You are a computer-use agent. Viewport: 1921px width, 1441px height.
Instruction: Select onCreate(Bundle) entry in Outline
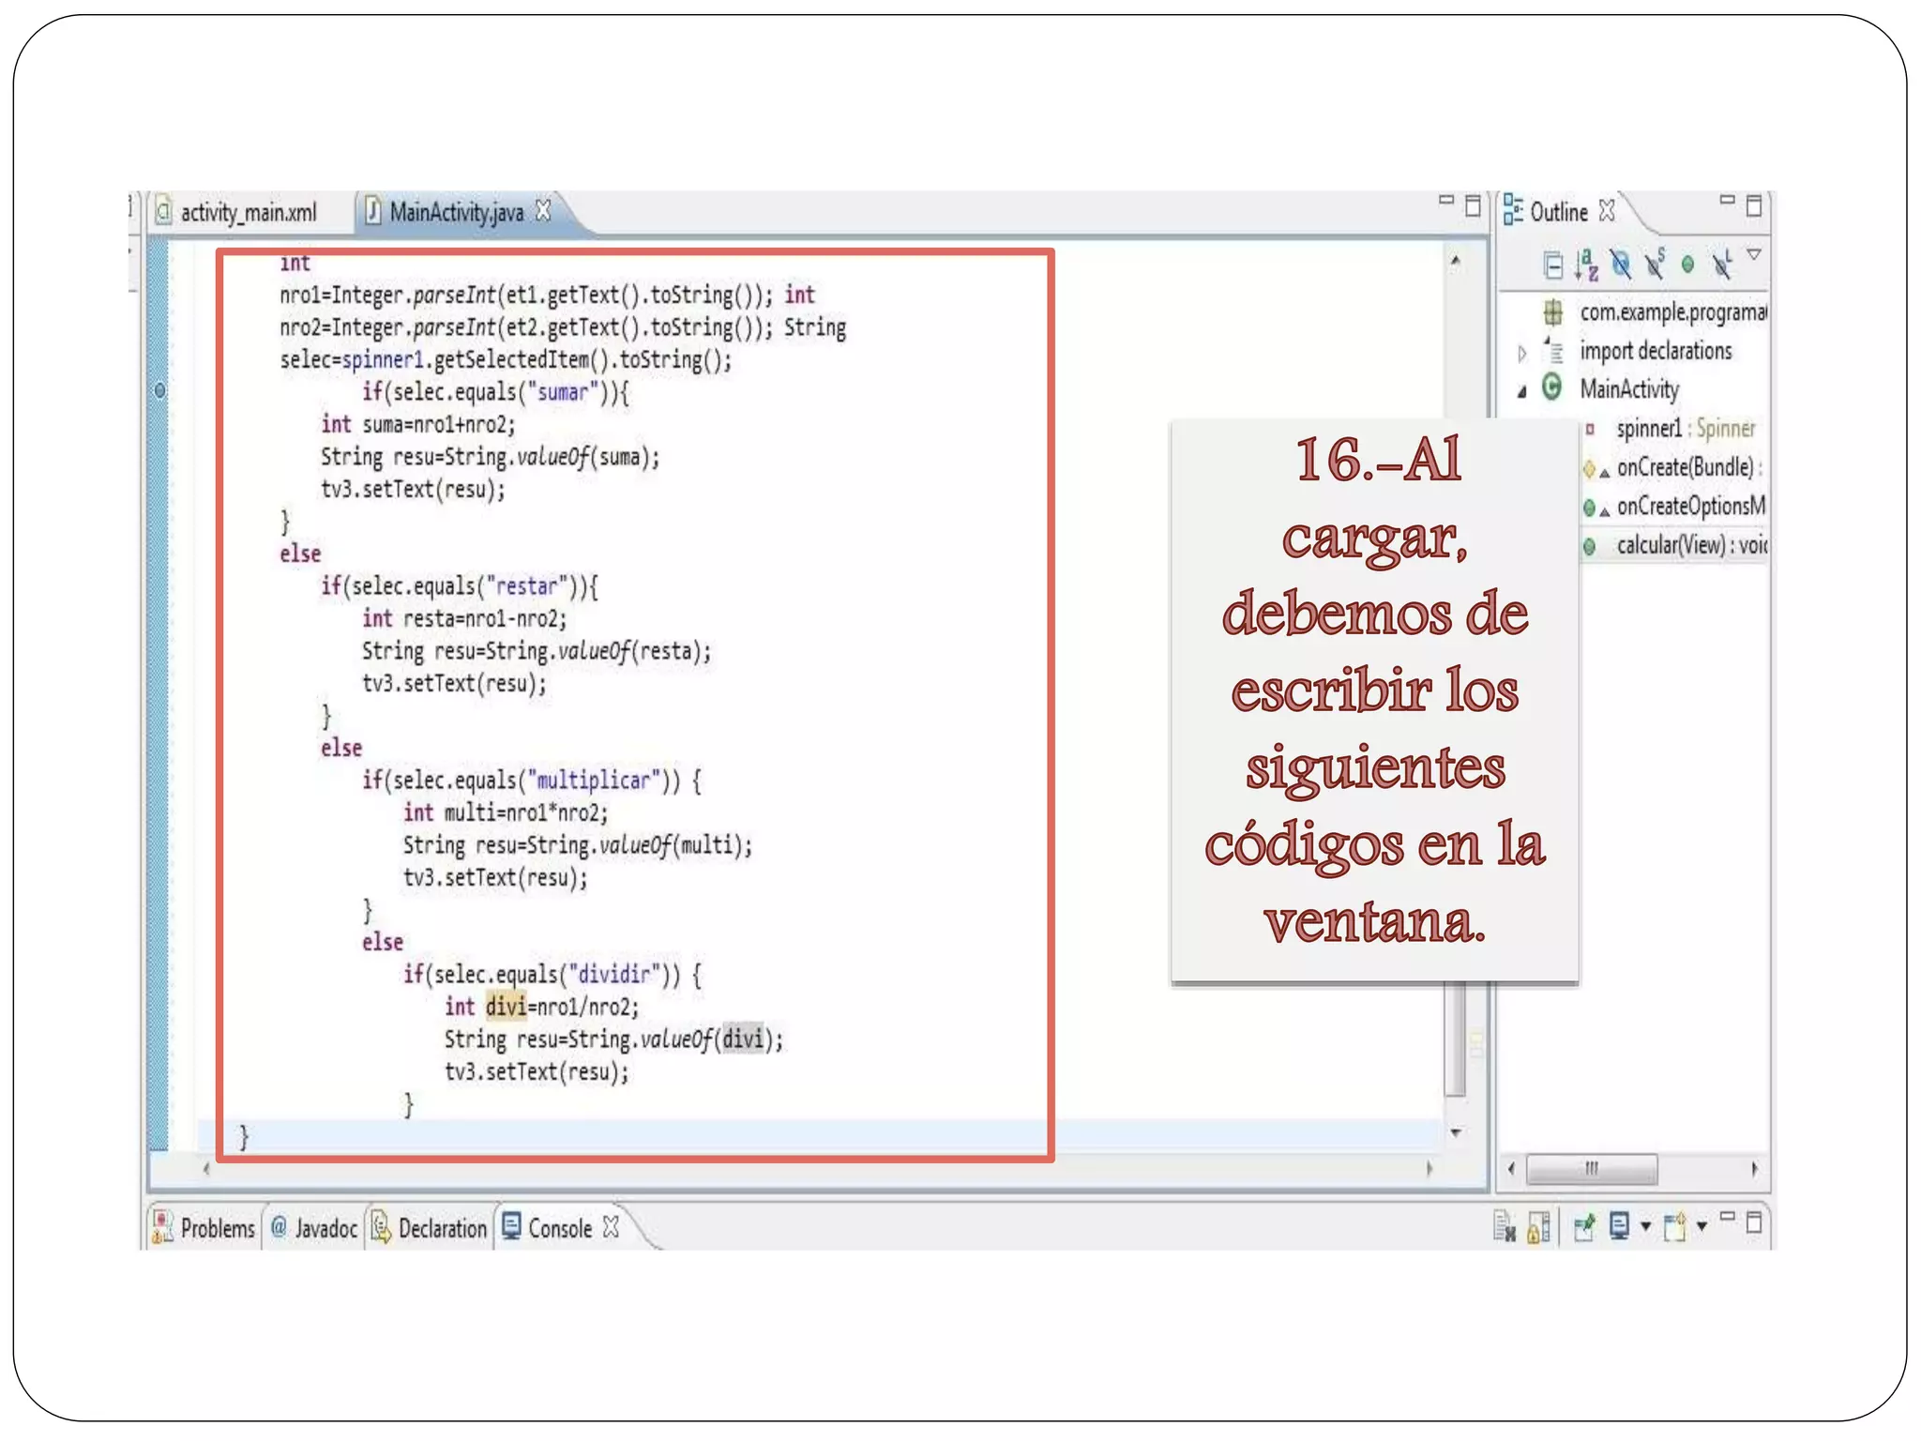1689,467
